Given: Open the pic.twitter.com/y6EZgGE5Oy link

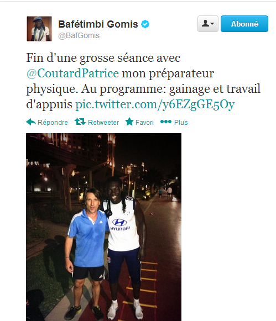Looking at the screenshot, I should pyautogui.click(x=155, y=104).
